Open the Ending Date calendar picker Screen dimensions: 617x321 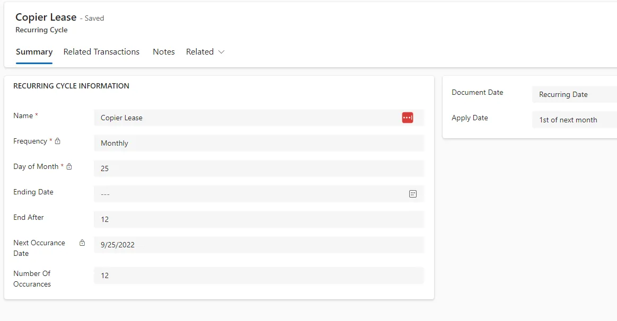412,194
